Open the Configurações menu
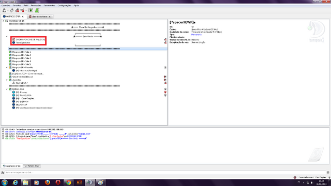The width and height of the screenshot is (331, 186). tap(64, 6)
